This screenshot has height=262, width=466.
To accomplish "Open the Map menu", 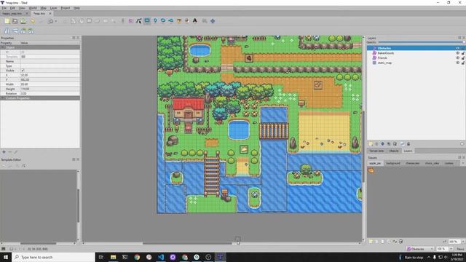I will pos(44,8).
